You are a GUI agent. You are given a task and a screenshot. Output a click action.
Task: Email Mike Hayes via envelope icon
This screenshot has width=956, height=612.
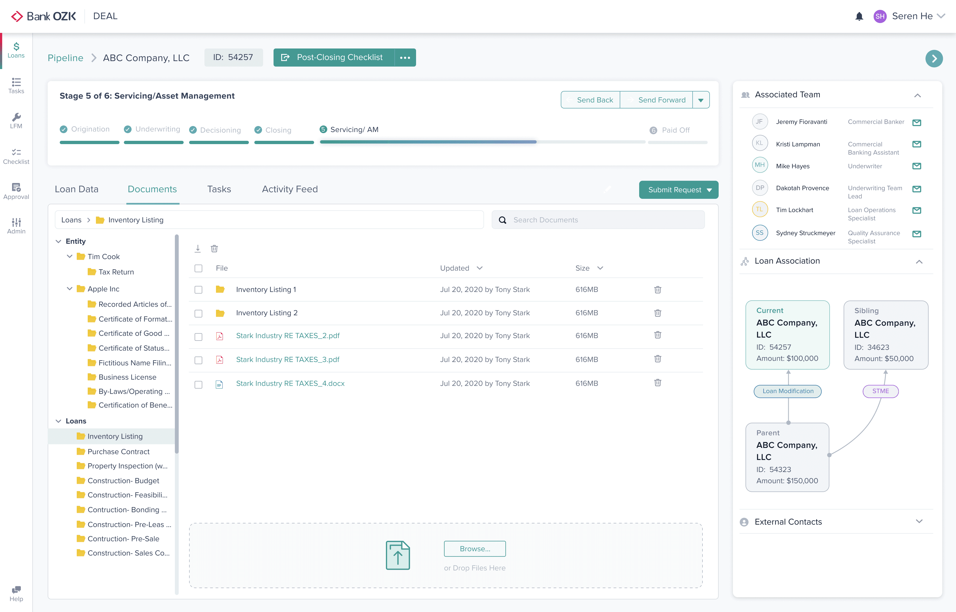point(916,166)
